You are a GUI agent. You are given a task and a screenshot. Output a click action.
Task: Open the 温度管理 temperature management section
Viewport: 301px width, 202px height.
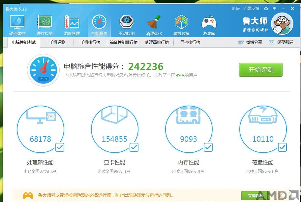pyautogui.click(x=72, y=25)
